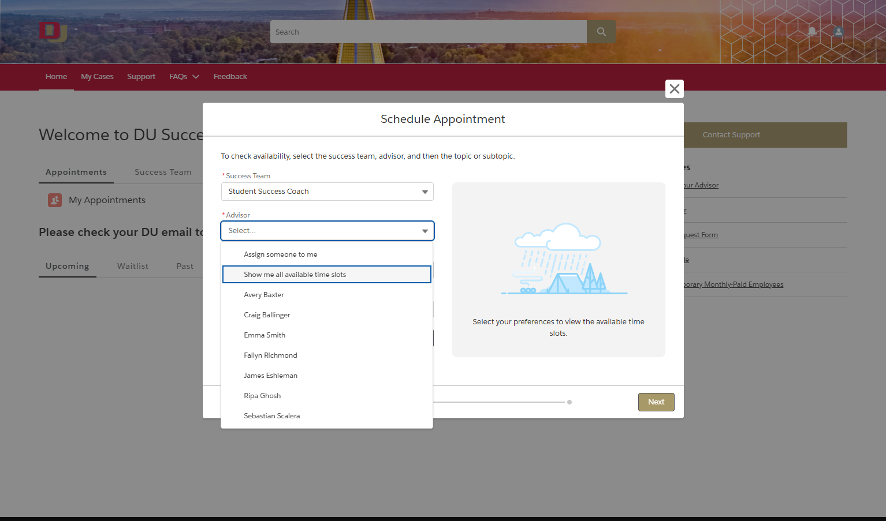Open My Cases nav item

97,77
